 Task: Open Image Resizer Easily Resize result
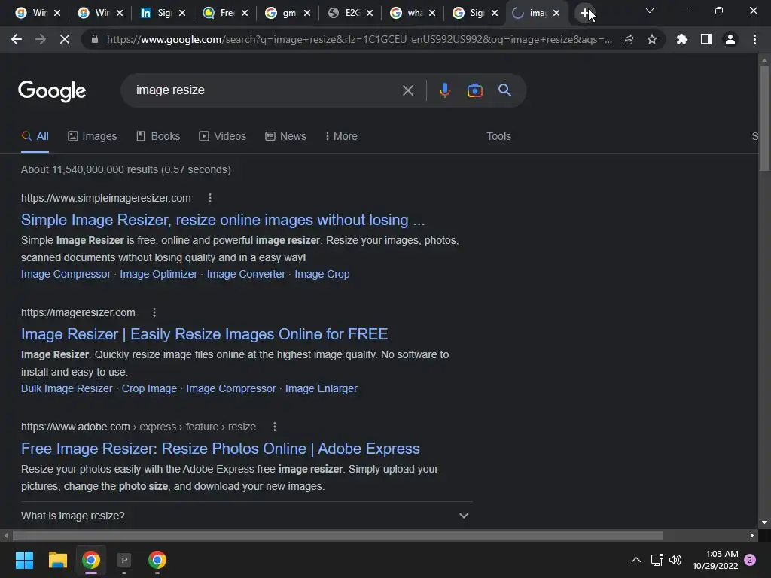205,334
